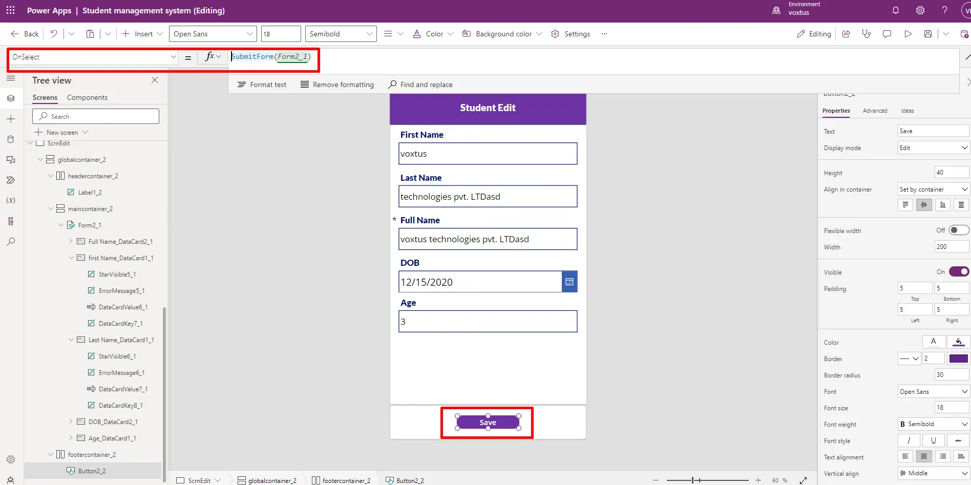Click Find and replace button

420,85
